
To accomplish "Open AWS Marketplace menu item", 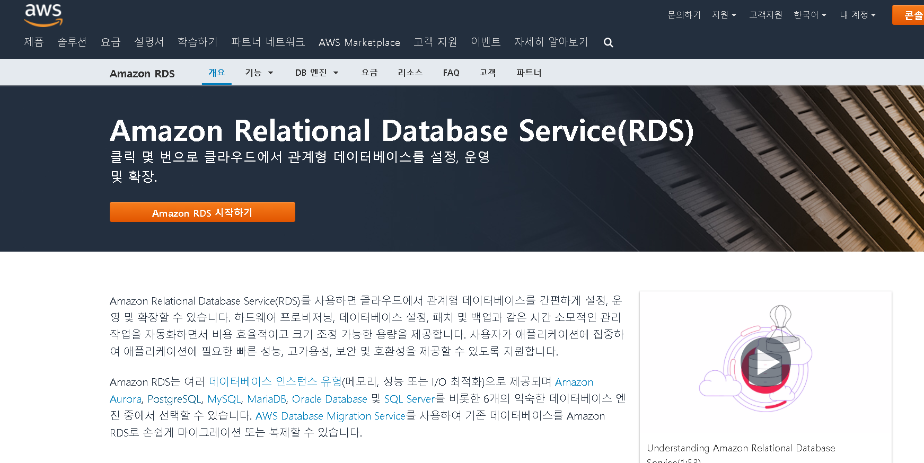I will (x=359, y=42).
